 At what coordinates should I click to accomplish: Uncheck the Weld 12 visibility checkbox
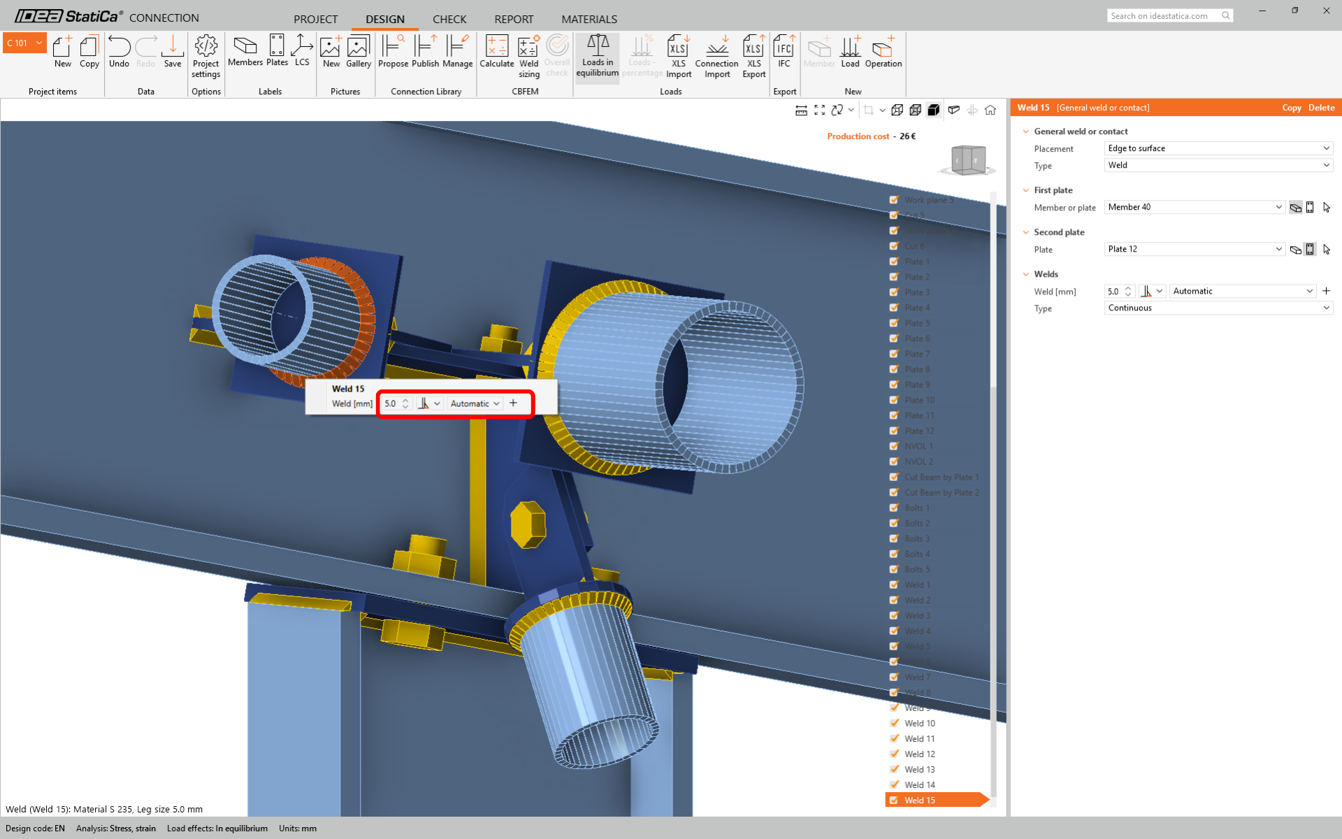(894, 754)
